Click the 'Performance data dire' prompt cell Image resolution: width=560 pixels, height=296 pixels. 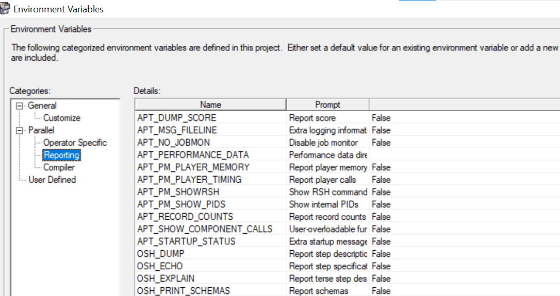click(327, 155)
